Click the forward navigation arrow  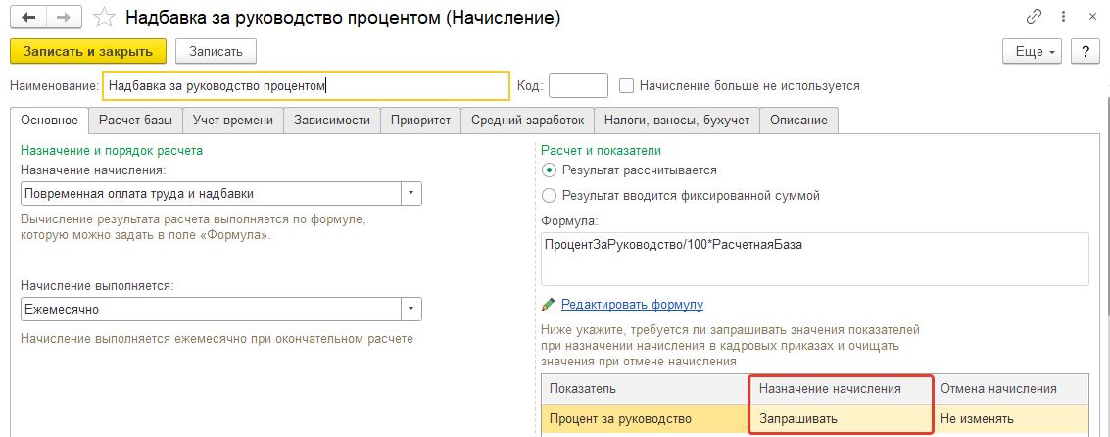point(65,18)
